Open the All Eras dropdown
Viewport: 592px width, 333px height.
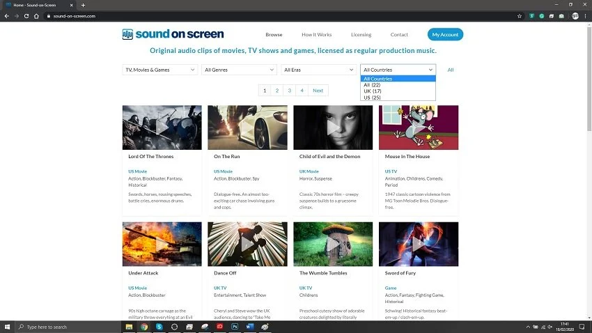point(319,70)
